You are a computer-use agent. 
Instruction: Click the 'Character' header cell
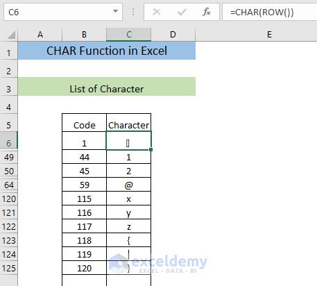point(128,123)
